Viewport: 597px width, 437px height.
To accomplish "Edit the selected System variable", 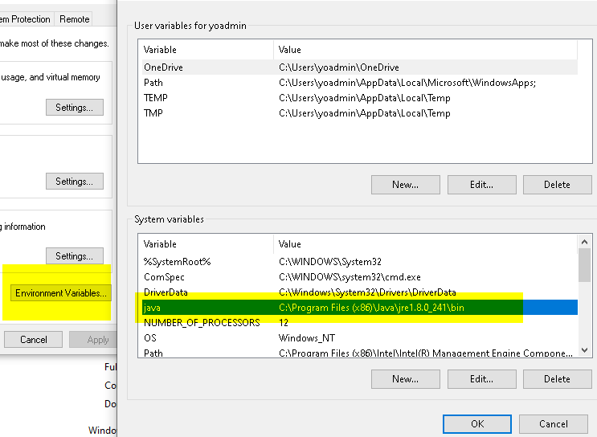I will click(x=480, y=379).
